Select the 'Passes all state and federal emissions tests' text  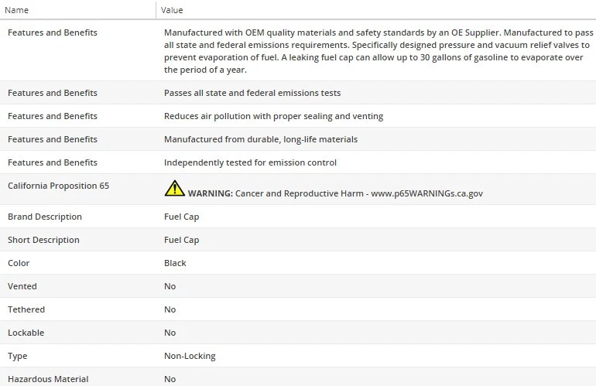pyautogui.click(x=252, y=93)
